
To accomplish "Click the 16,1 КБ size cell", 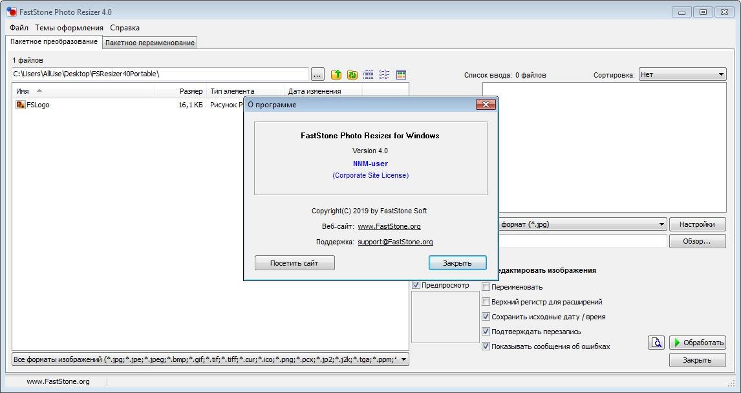I will (x=191, y=105).
